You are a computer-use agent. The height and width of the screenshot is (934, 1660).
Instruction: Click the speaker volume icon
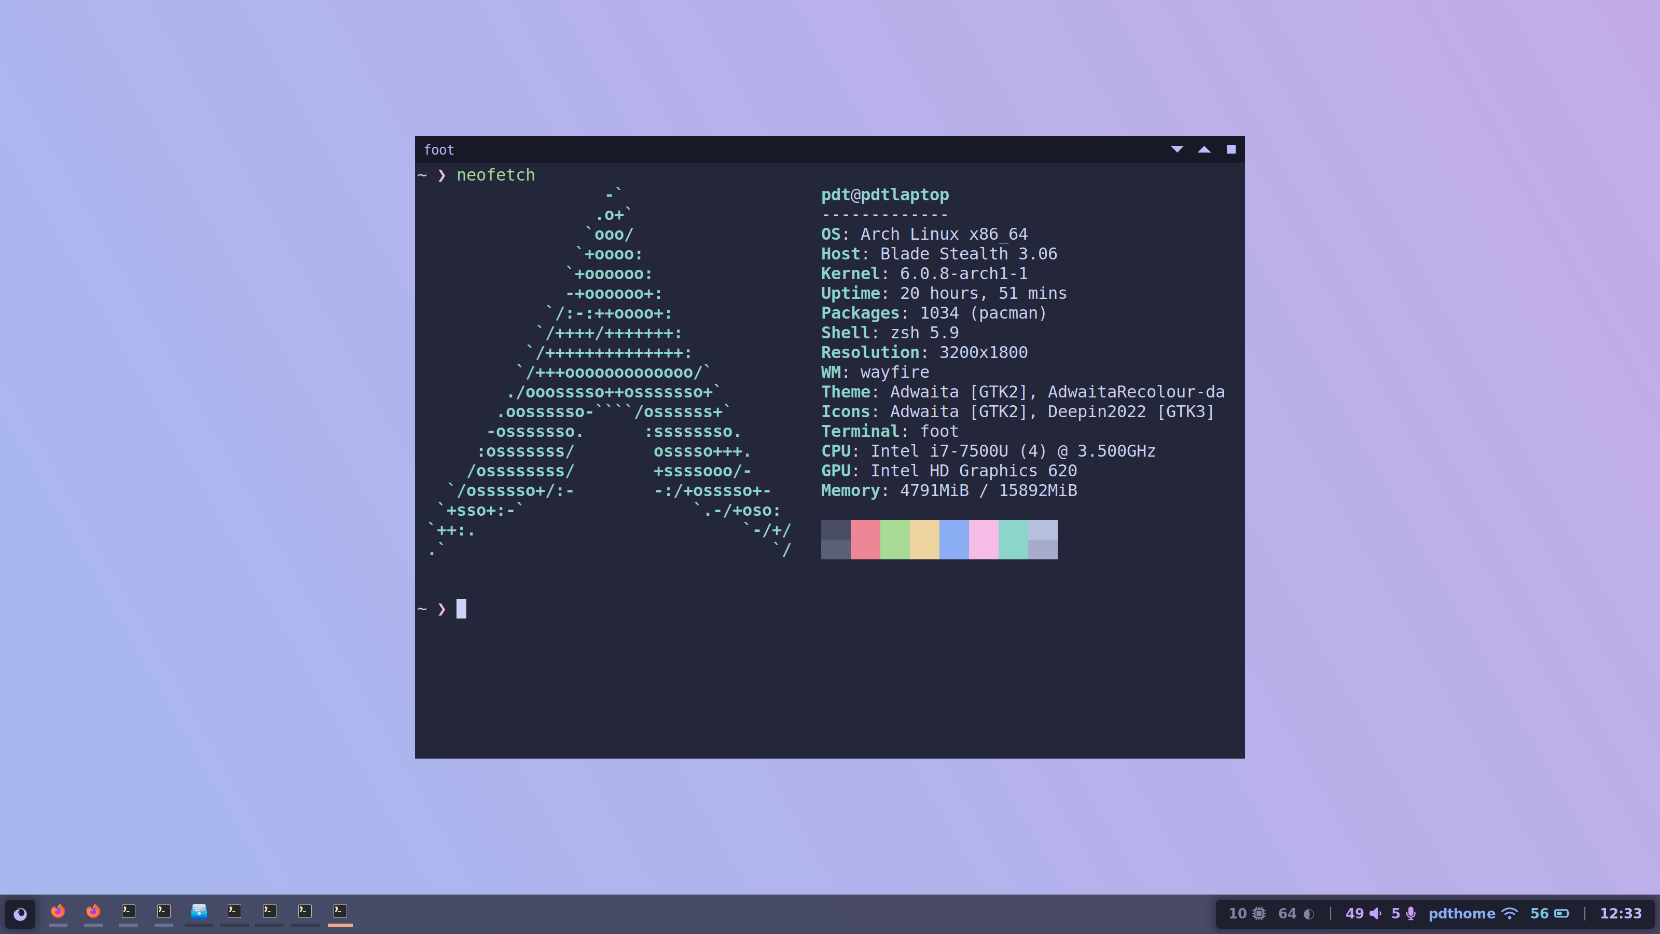pos(1375,913)
